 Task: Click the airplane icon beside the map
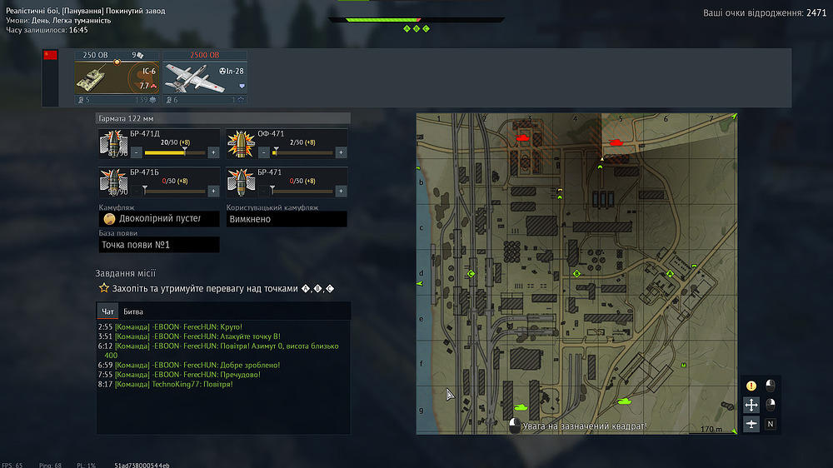click(x=751, y=424)
